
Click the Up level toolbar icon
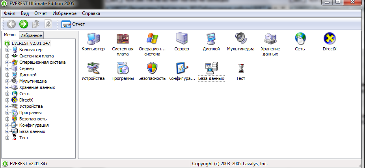tap(36, 24)
